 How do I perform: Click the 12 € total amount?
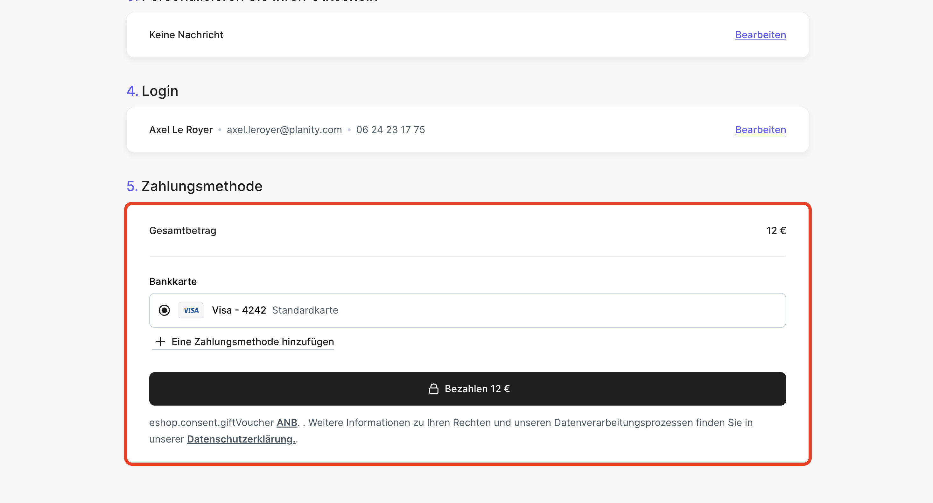coord(775,230)
